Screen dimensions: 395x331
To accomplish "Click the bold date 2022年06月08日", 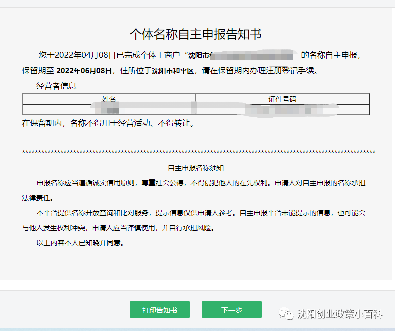I will coord(84,71).
